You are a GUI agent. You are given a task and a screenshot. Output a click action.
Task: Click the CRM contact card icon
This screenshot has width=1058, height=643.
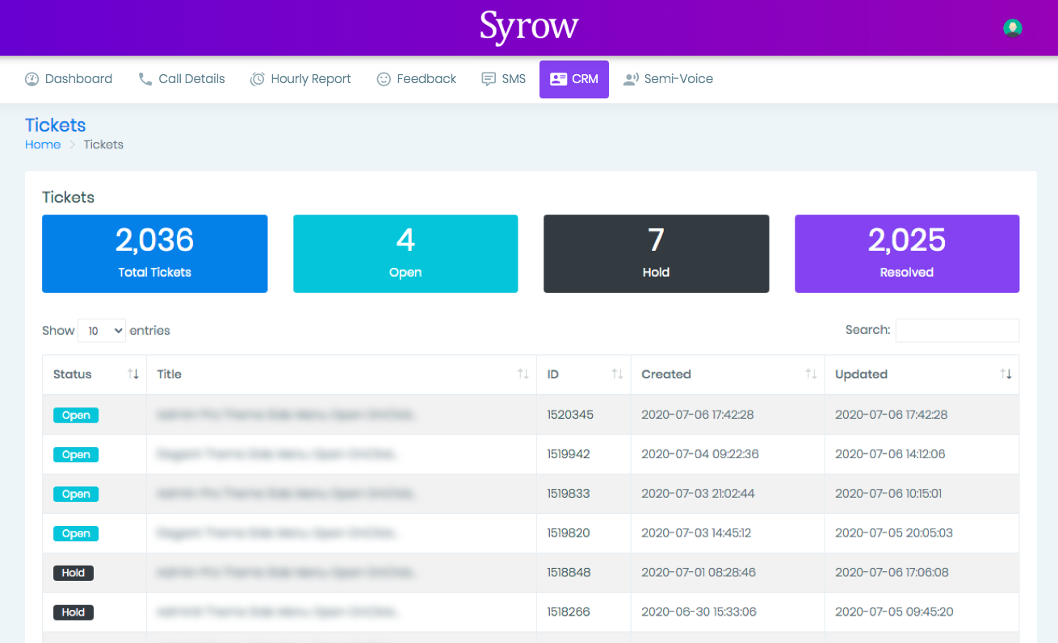pos(558,79)
